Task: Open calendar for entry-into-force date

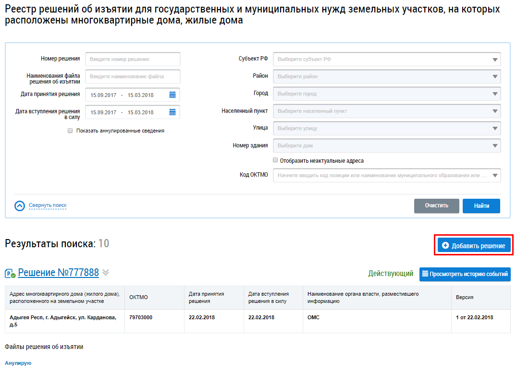Action: (172, 112)
